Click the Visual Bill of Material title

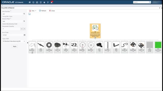click(8, 8)
